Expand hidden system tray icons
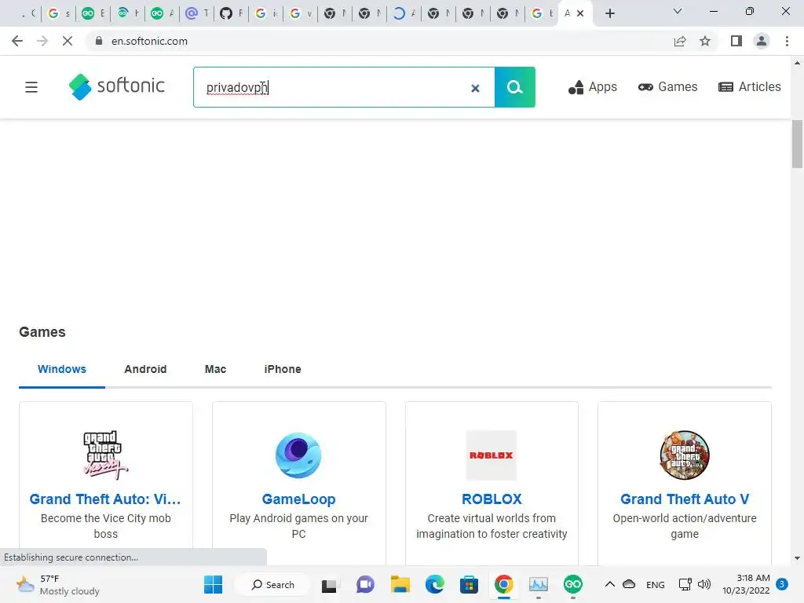This screenshot has height=603, width=804. click(x=609, y=584)
